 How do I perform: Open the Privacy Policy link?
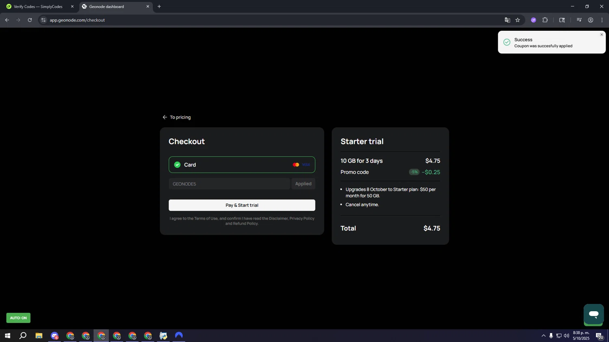tap(302, 218)
